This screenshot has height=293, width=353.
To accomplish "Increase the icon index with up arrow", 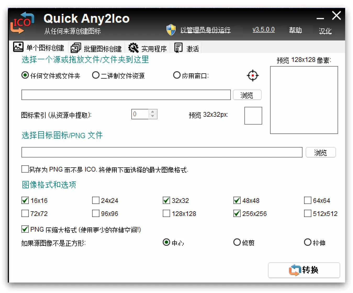I will pyautogui.click(x=153, y=112).
